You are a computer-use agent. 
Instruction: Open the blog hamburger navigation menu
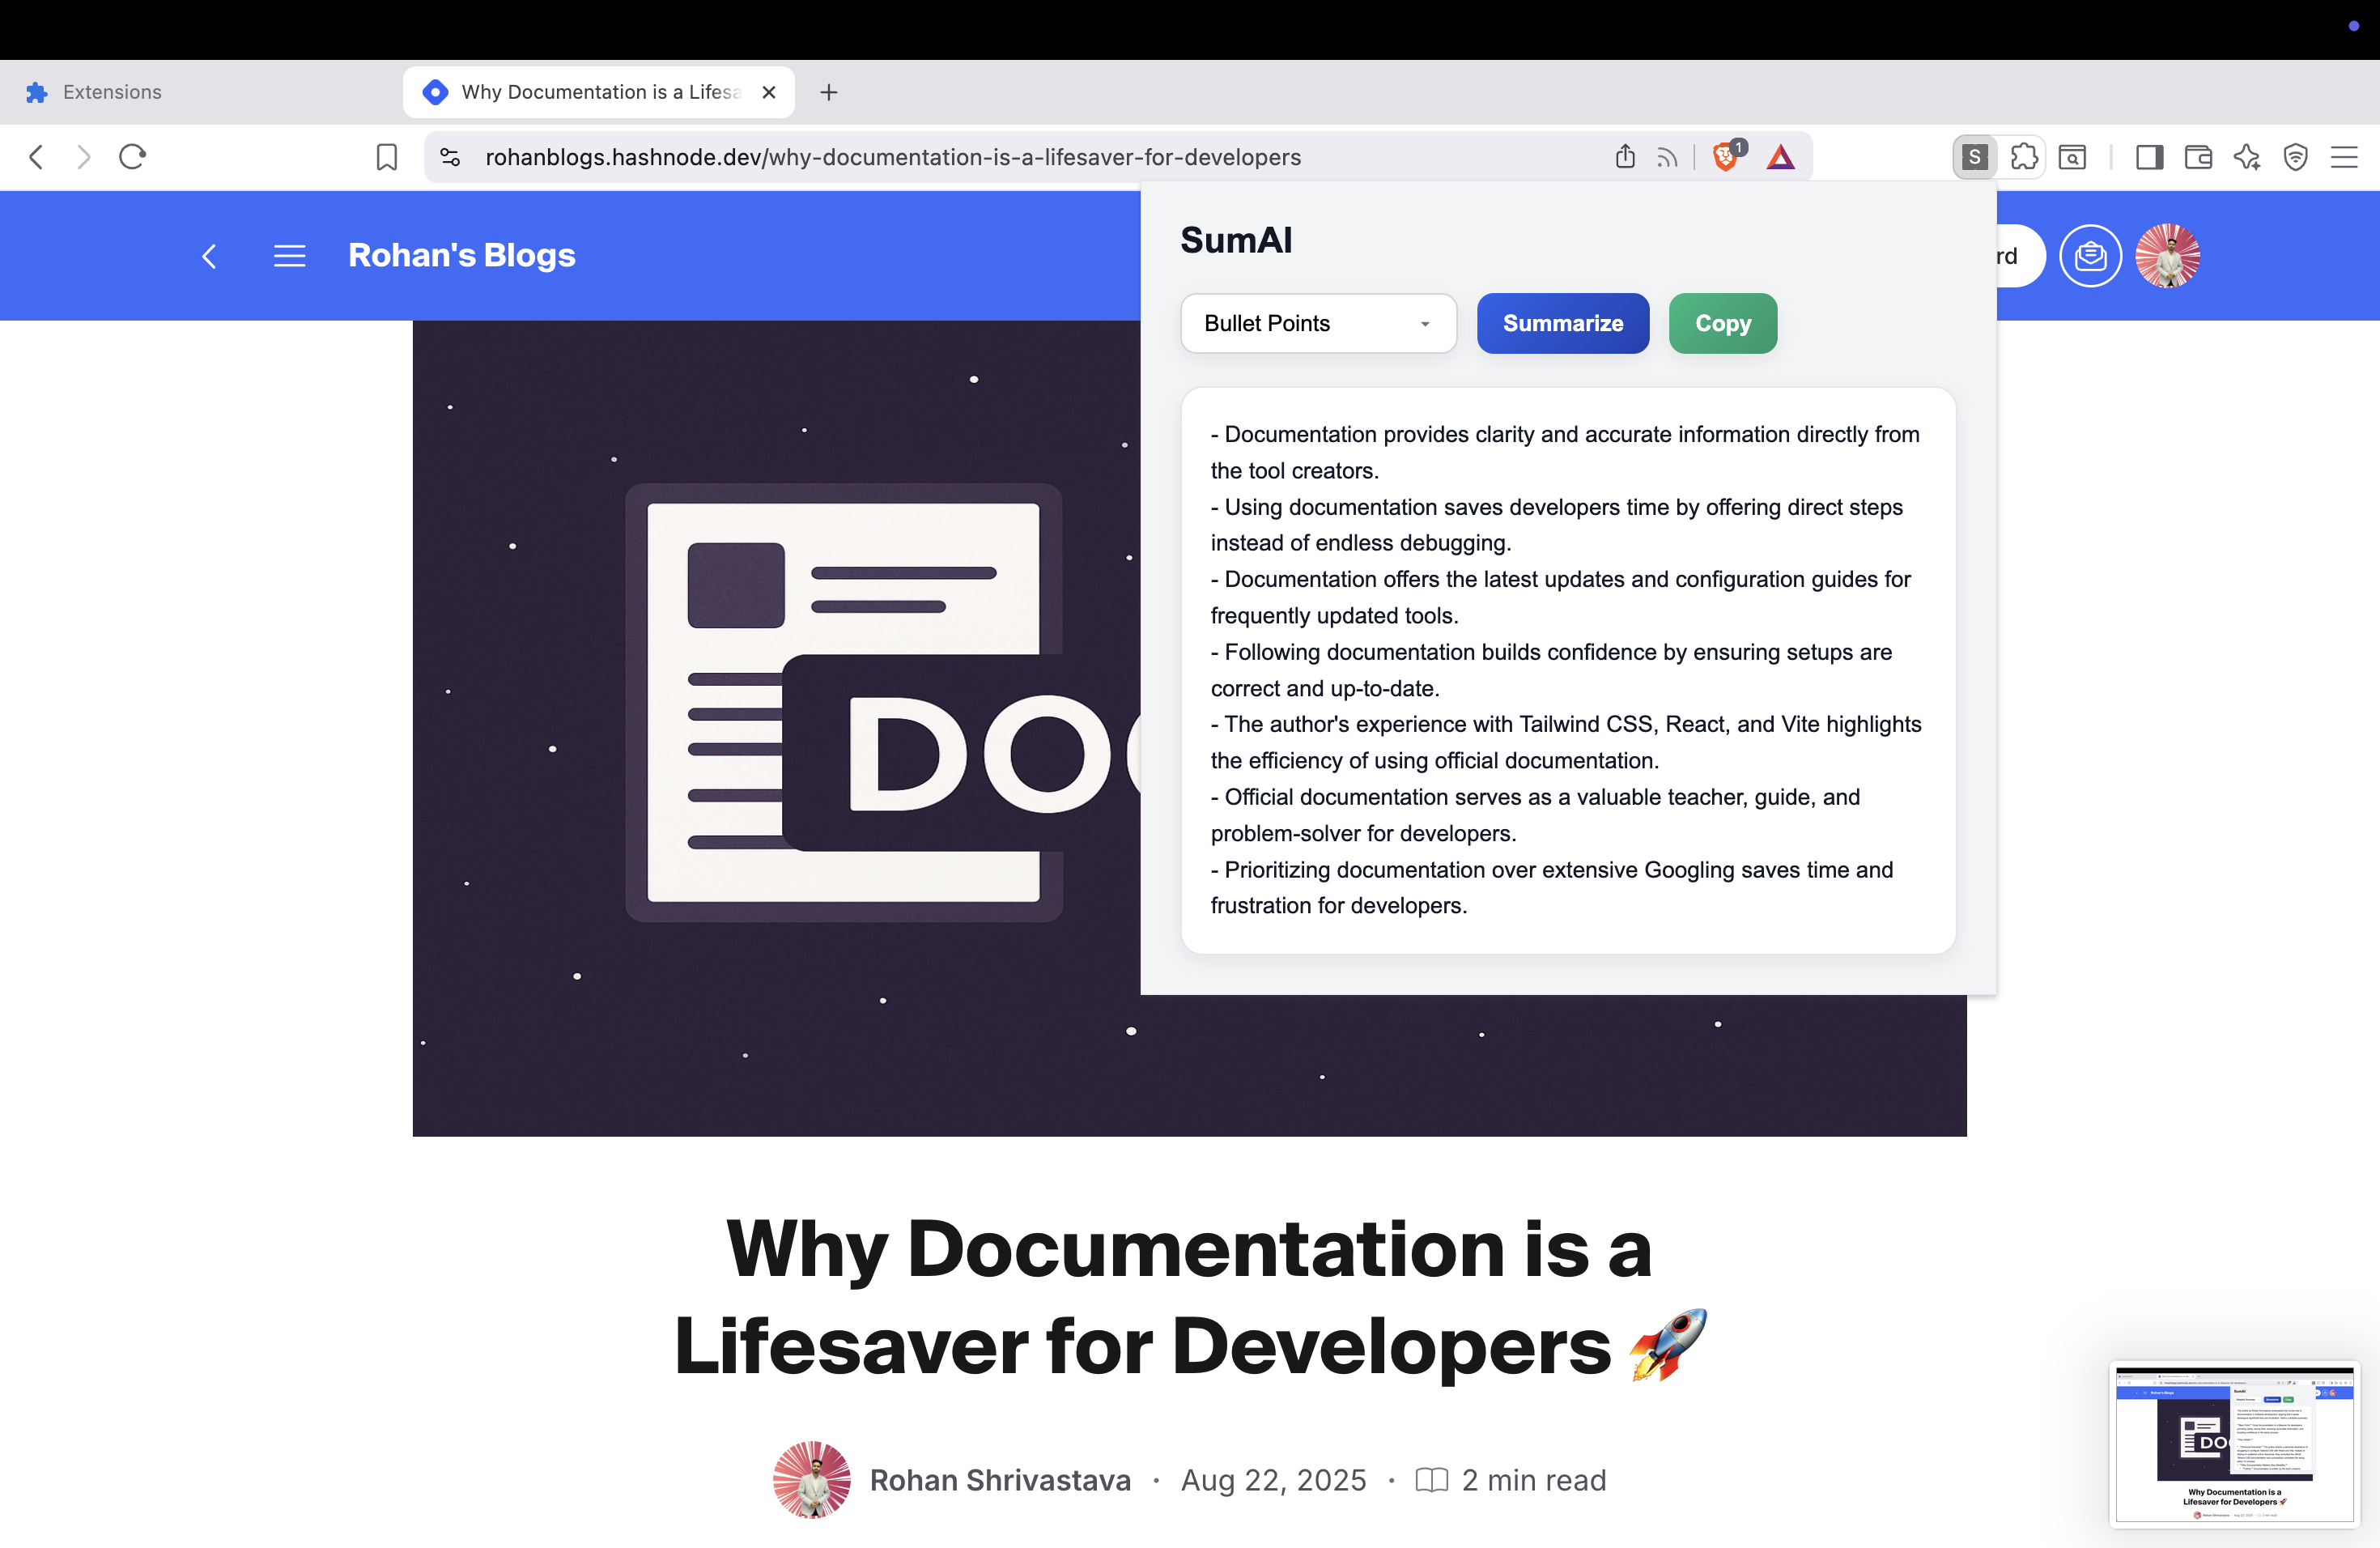pos(290,256)
